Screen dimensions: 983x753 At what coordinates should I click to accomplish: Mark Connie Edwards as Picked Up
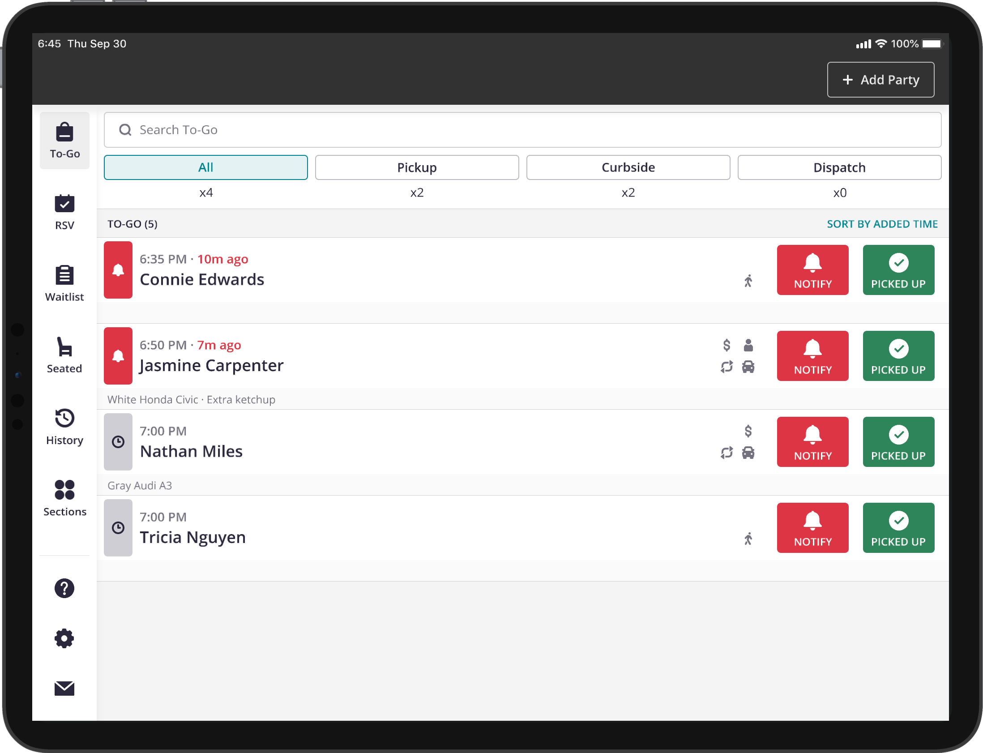click(898, 270)
